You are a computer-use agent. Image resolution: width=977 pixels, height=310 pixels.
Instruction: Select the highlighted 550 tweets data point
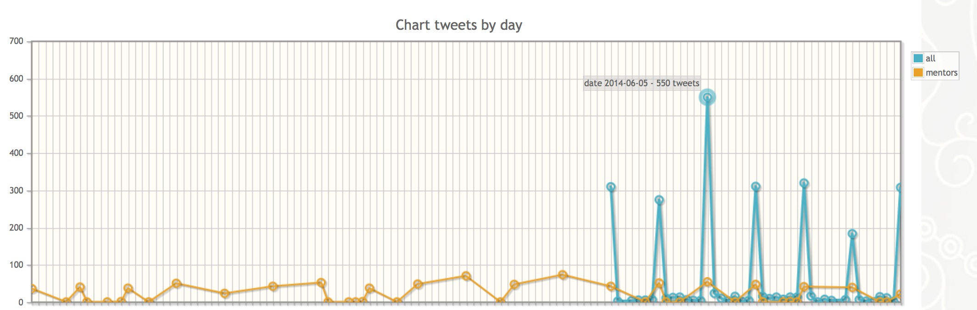[x=707, y=97]
